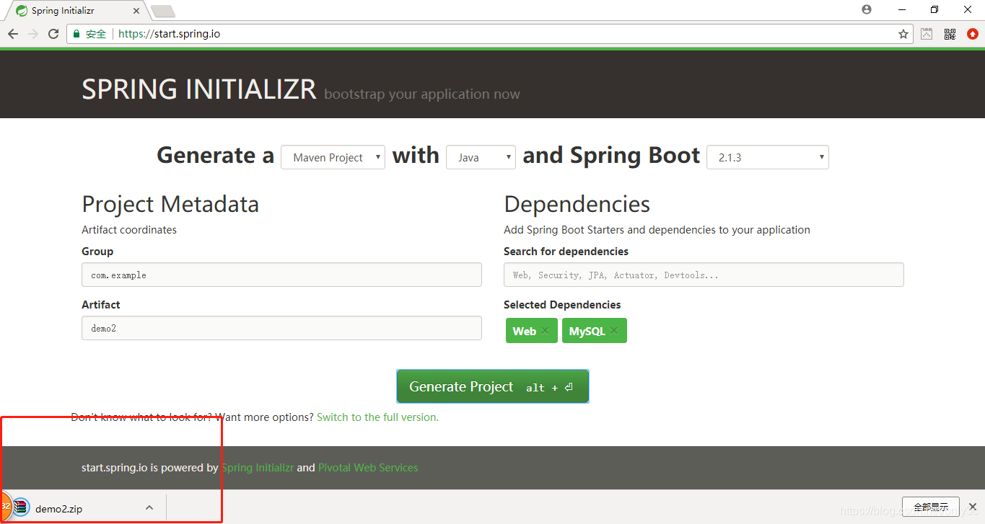This screenshot has height=524, width=985.
Task: Focus the Search for dependencies field
Action: click(x=704, y=275)
